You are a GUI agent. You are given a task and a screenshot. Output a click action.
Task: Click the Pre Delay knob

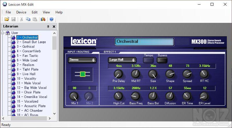119,74
